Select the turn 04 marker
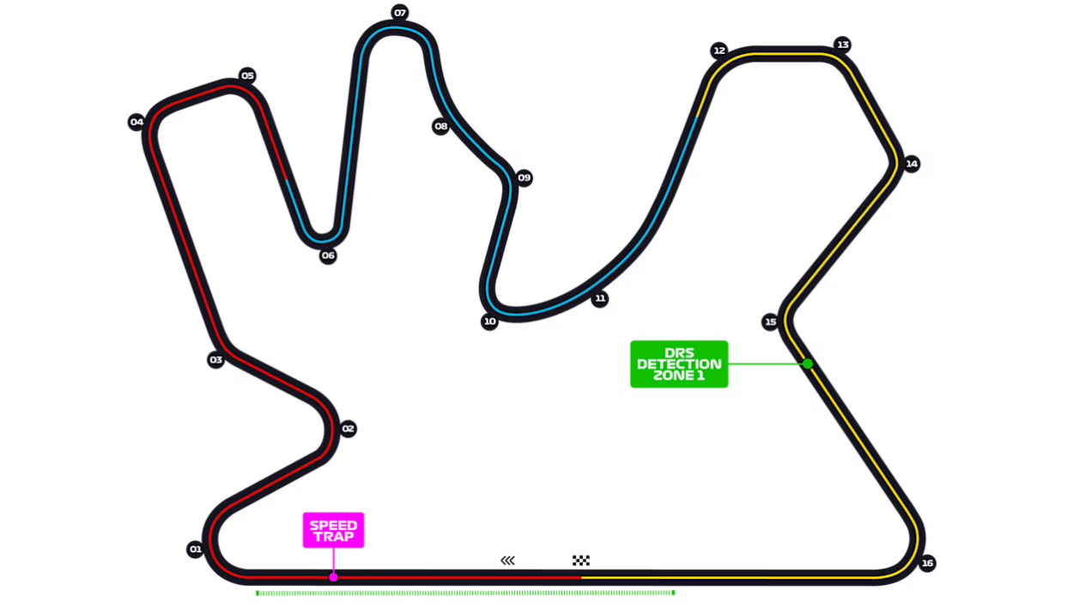Image resolution: width=1073 pixels, height=603 pixels. pos(136,122)
